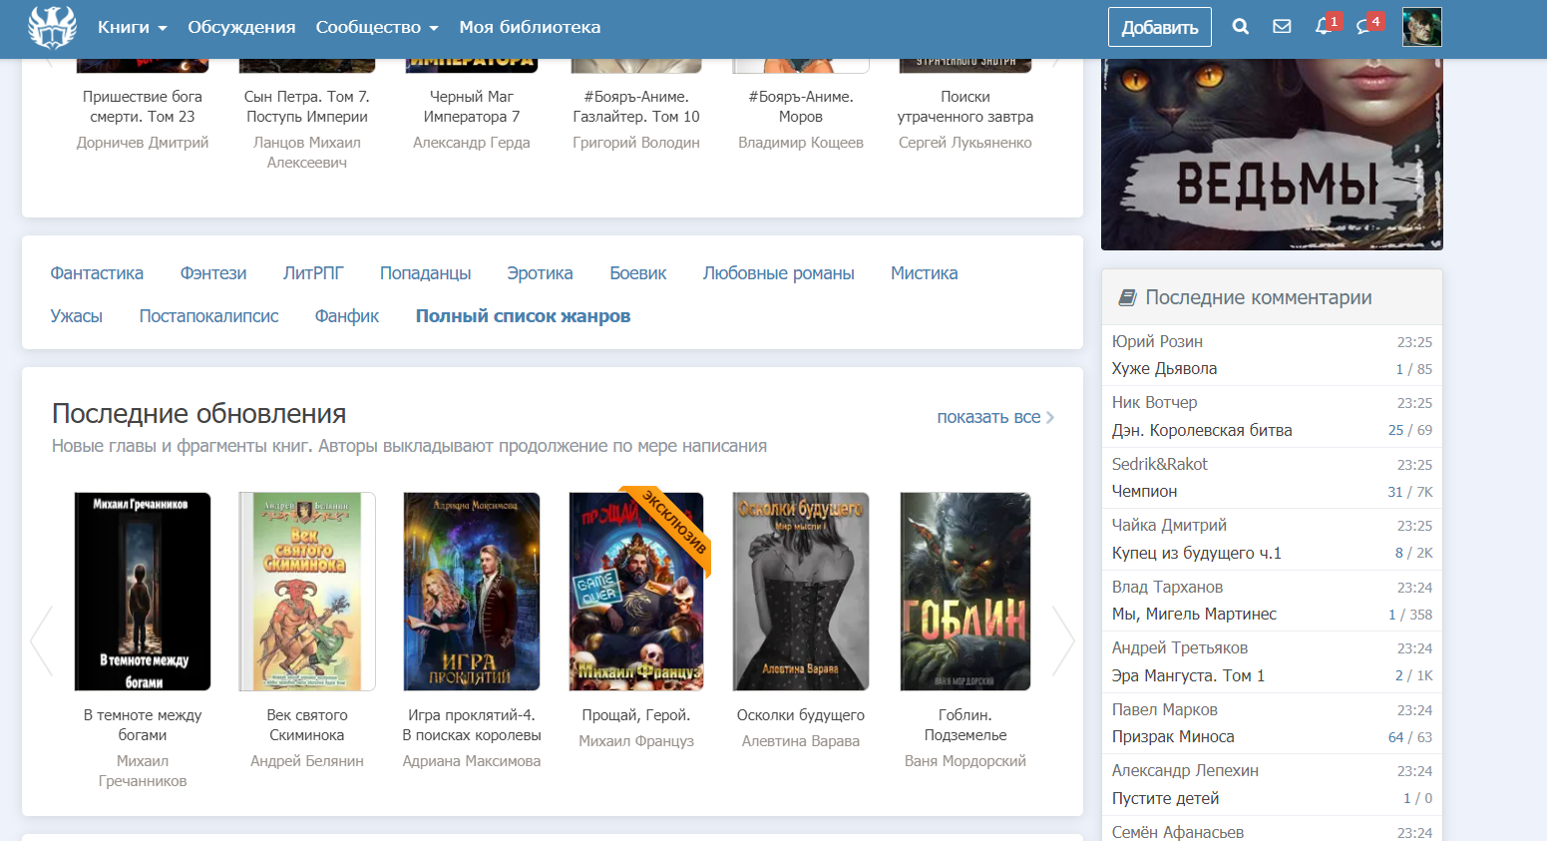Open author Адриана Максимова
Screen dimensions: 1547x841
click(472, 761)
